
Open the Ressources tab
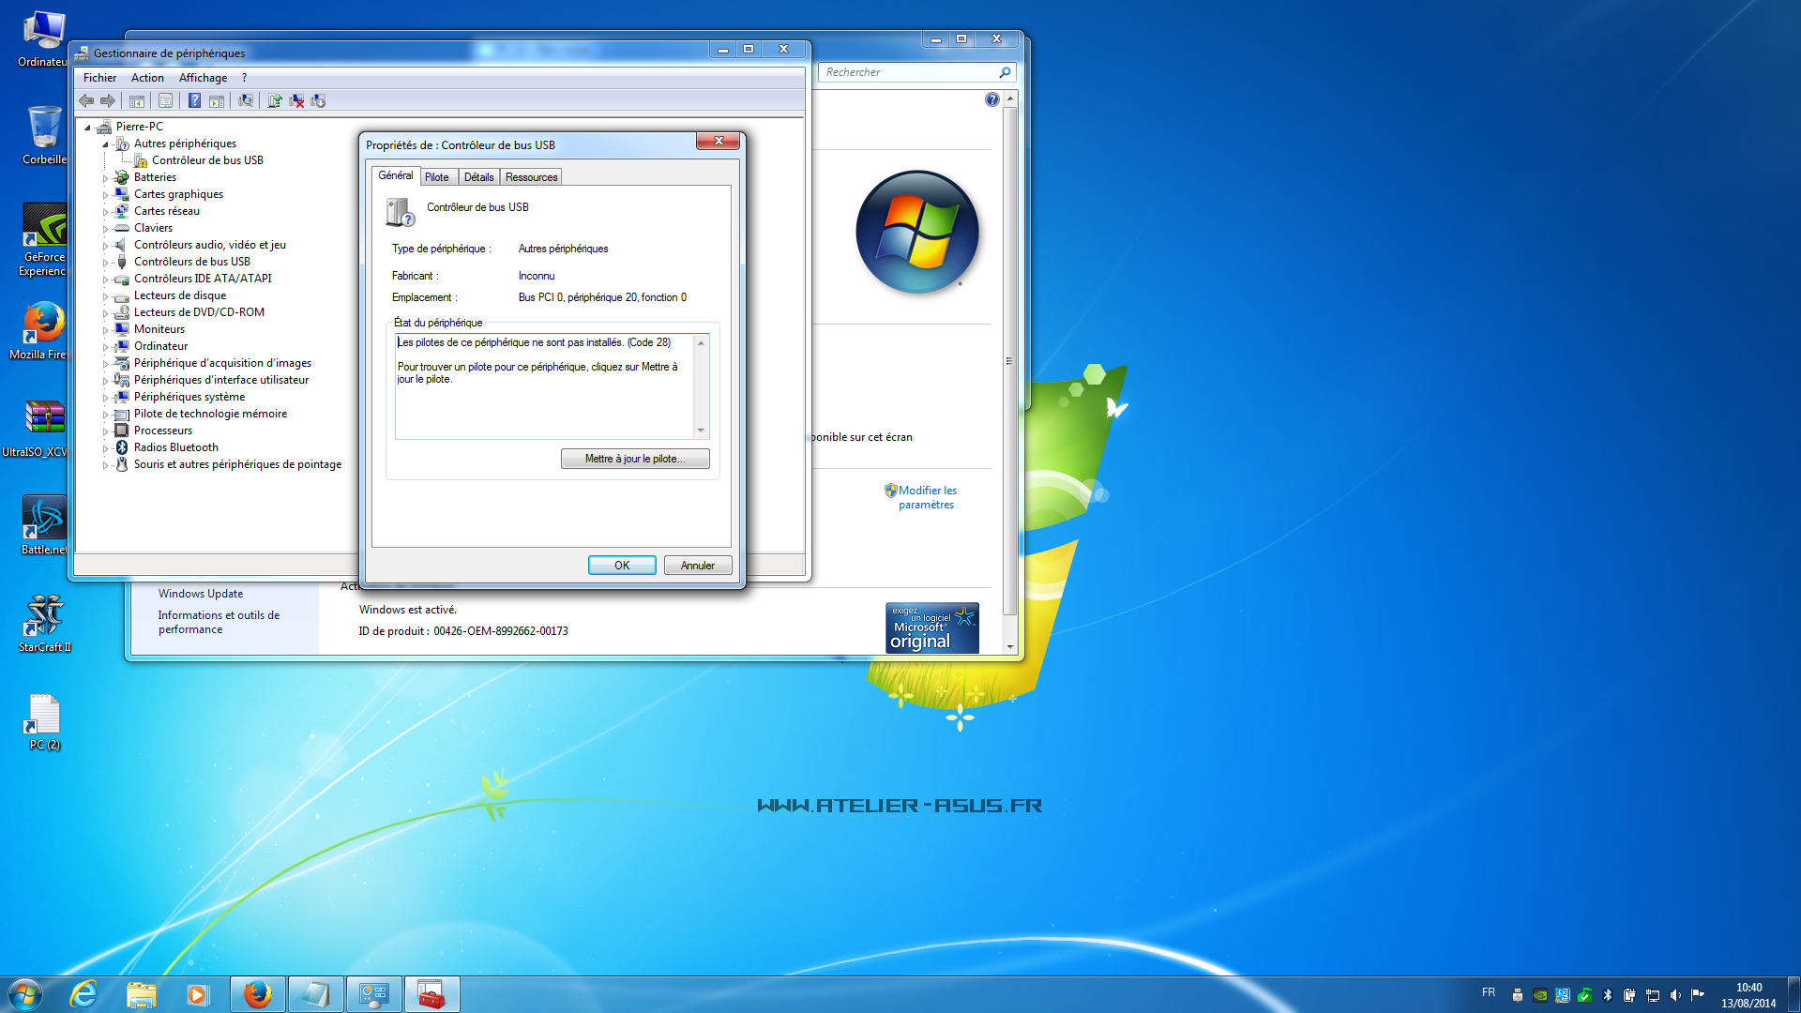pyautogui.click(x=530, y=176)
